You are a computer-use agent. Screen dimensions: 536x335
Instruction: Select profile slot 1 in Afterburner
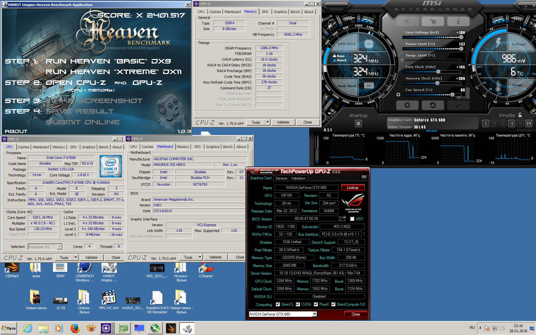[x=486, y=123]
